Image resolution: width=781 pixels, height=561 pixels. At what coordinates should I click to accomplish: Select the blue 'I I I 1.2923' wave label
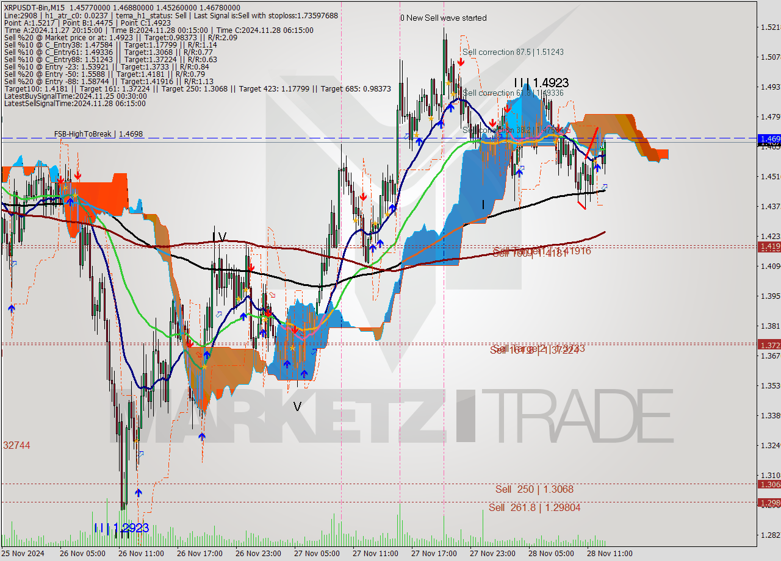coord(121,528)
